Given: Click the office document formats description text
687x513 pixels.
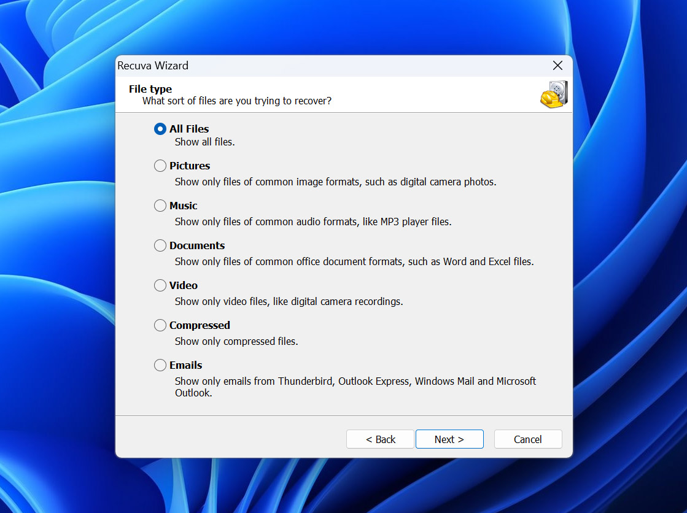Looking at the screenshot, I should pos(354,261).
